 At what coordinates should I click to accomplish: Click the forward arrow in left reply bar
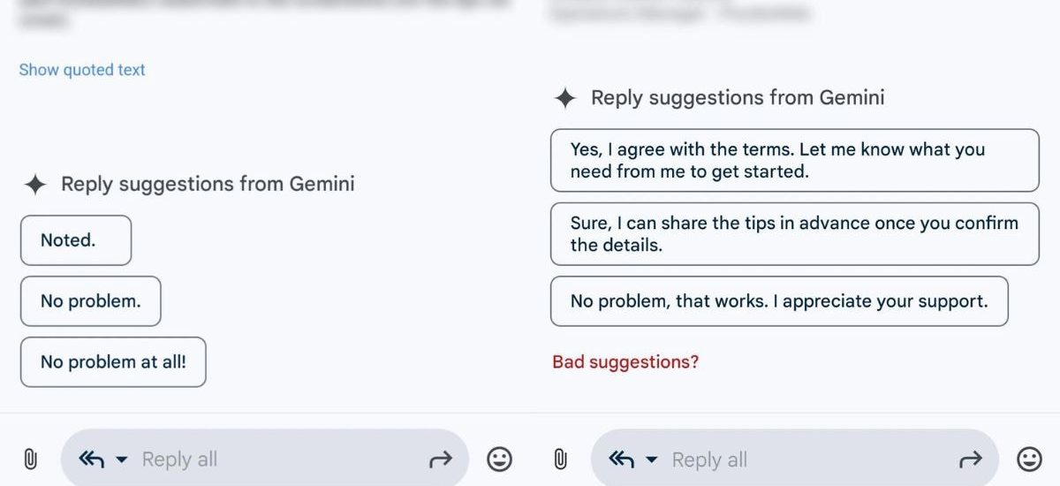pos(440,459)
